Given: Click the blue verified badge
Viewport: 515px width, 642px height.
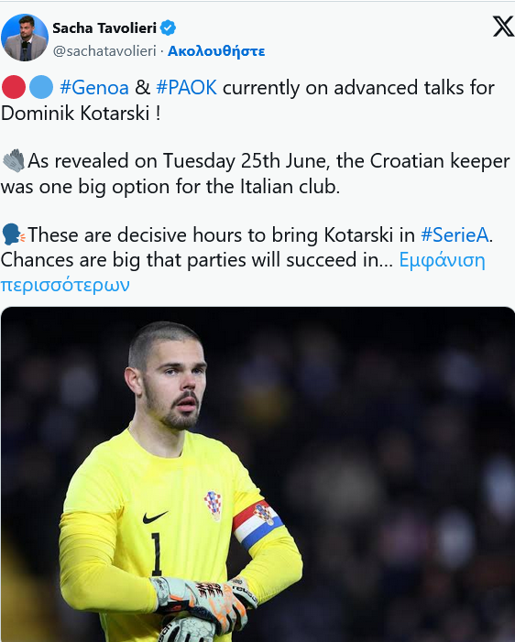Looking at the screenshot, I should (168, 27).
